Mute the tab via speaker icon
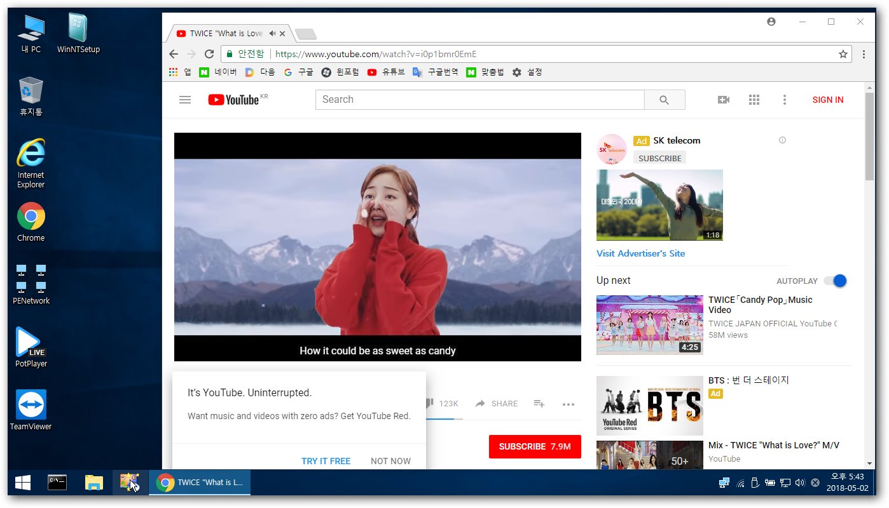The height and width of the screenshot is (508, 889). tap(272, 34)
